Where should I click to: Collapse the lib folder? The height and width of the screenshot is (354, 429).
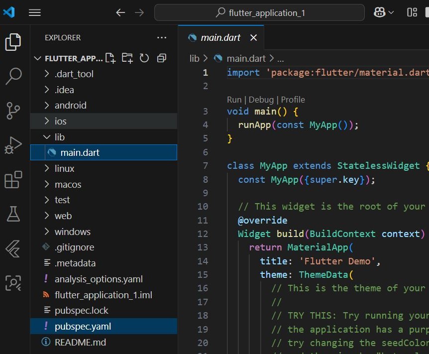pos(59,137)
